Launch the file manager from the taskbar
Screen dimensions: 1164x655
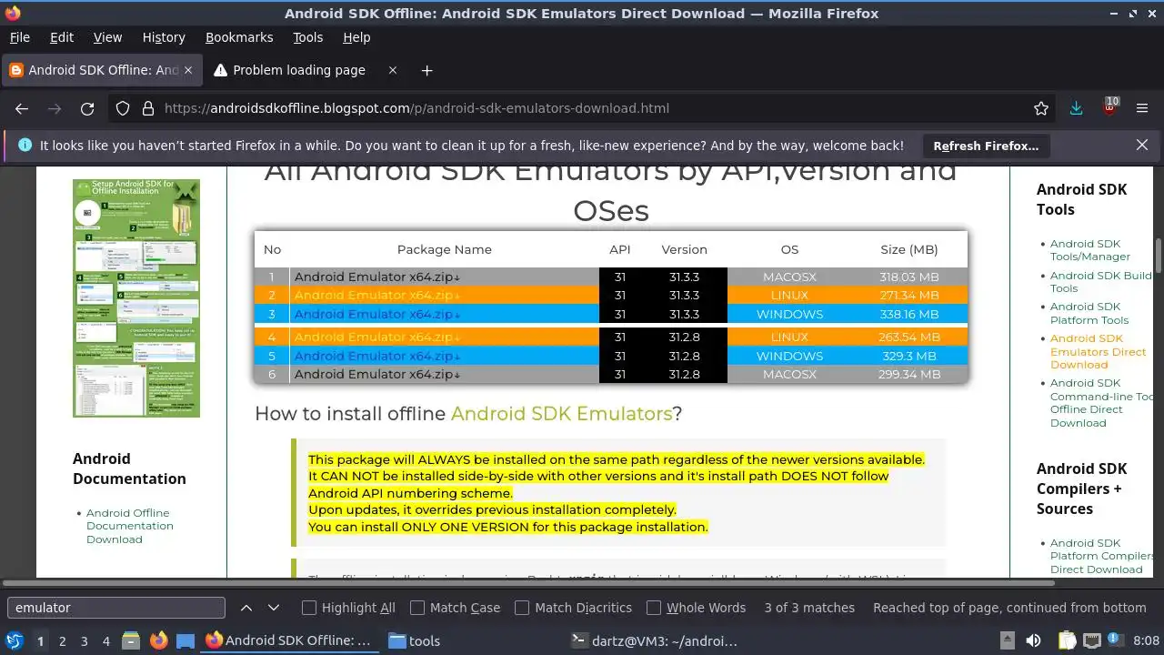[x=131, y=640]
